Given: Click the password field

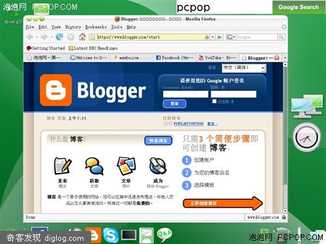Looking at the screenshot, I should 233,94.
